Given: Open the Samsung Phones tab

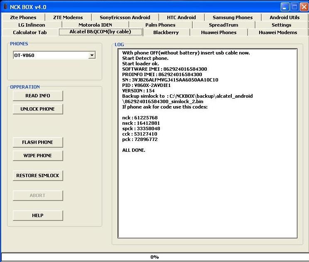Looking at the screenshot, I should (x=233, y=17).
